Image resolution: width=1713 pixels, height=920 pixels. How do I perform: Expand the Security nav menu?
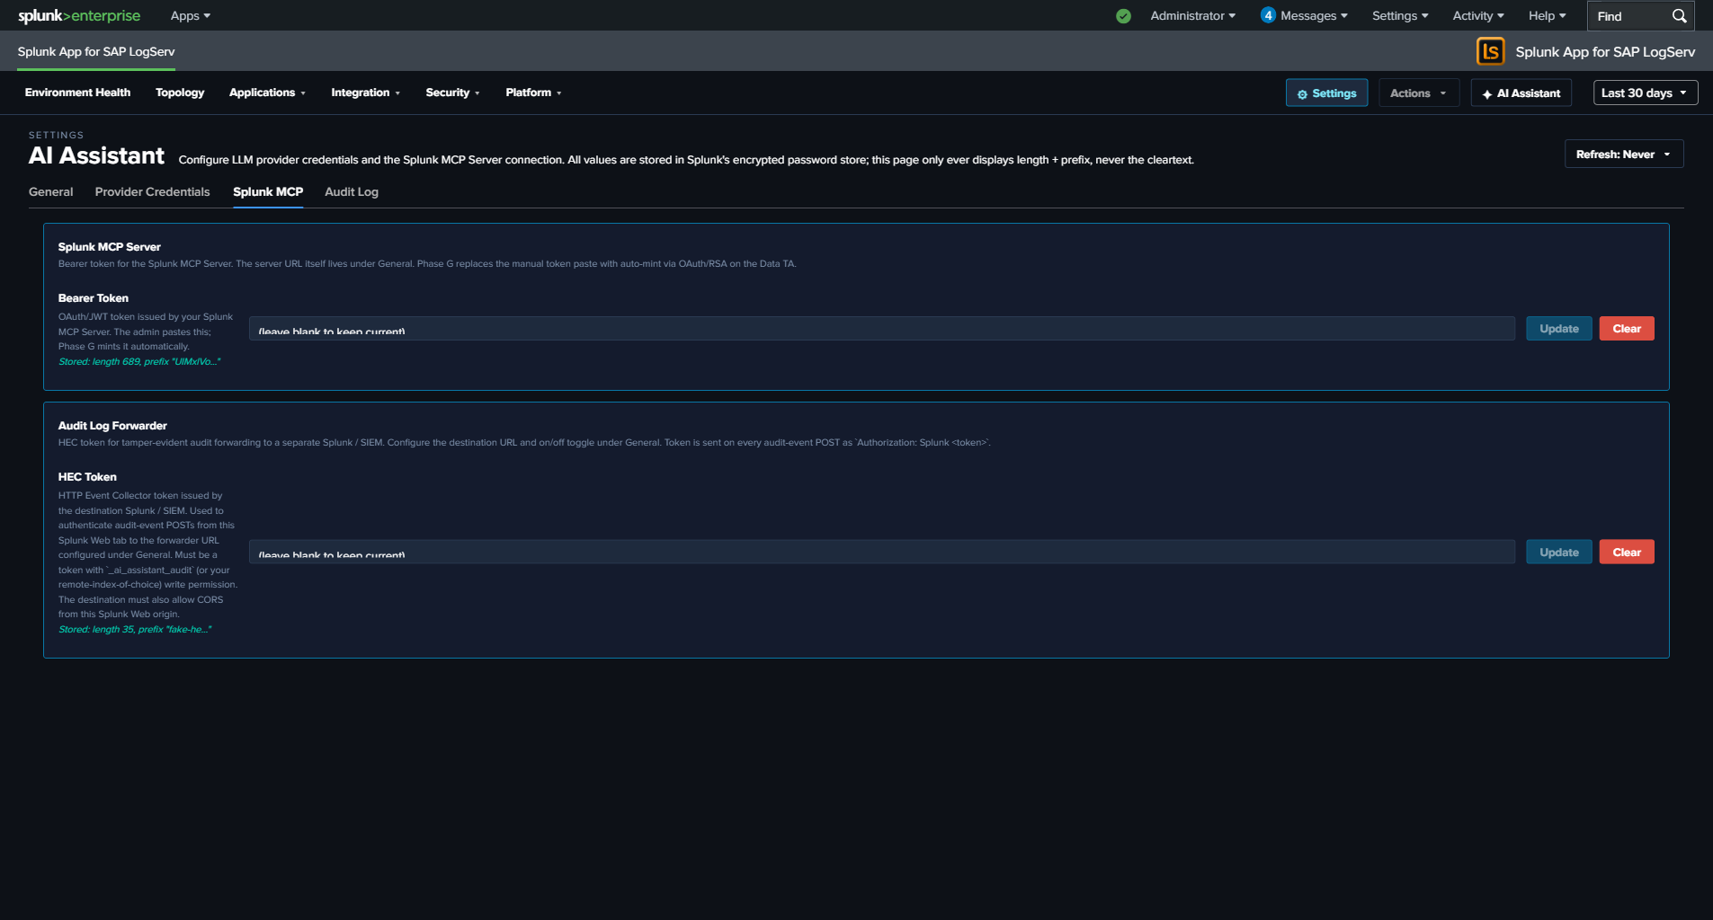[x=452, y=93]
